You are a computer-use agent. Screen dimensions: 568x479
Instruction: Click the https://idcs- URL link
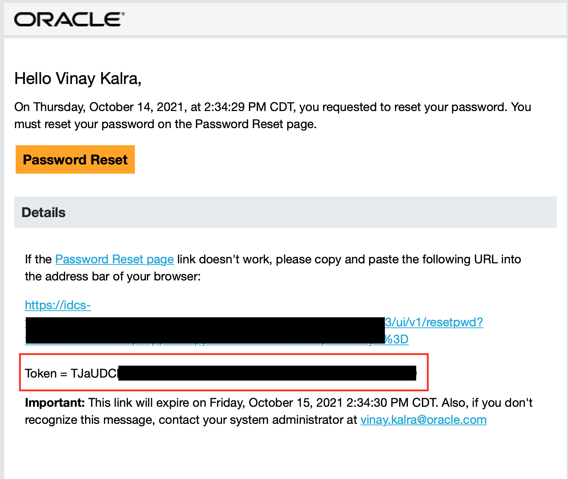click(58, 305)
